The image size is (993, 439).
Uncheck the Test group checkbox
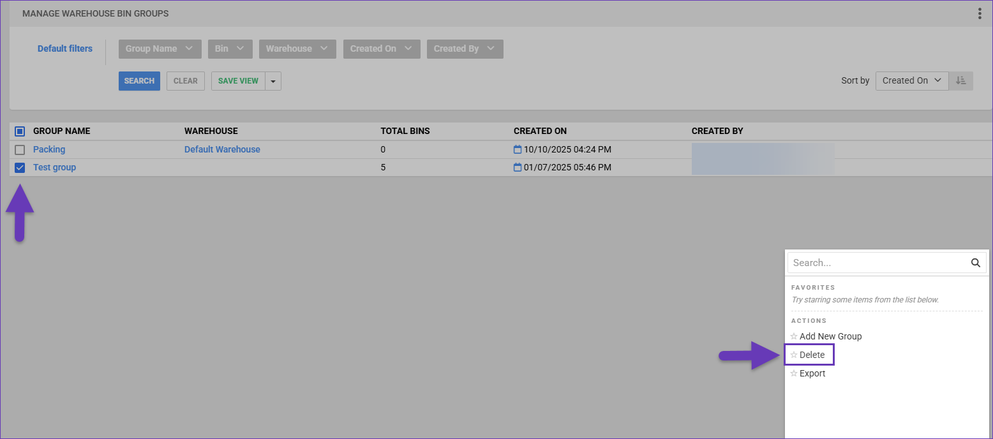[20, 168]
